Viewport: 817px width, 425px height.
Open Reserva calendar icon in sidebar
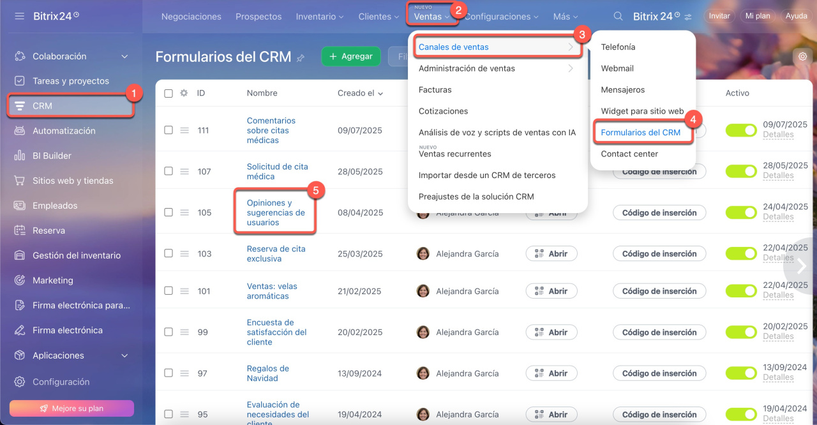click(x=20, y=230)
